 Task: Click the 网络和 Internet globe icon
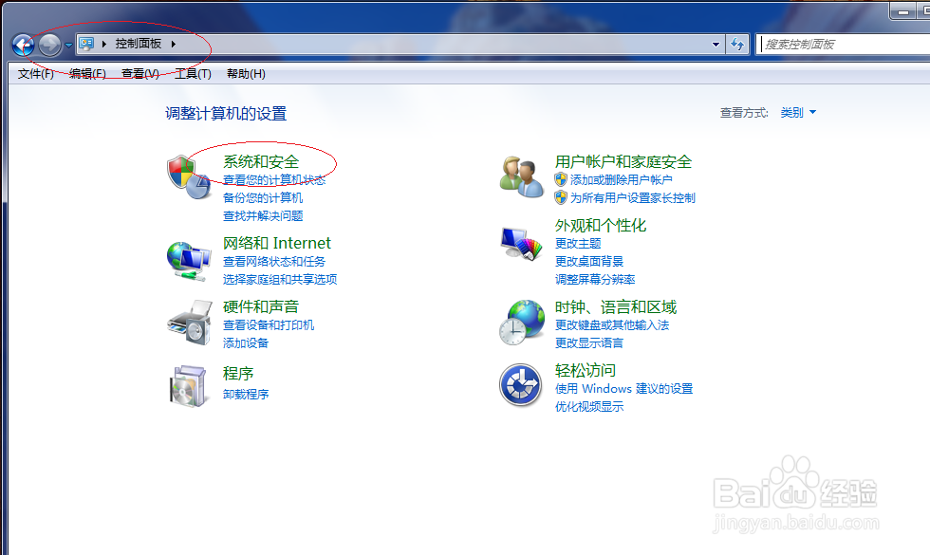pos(189,261)
